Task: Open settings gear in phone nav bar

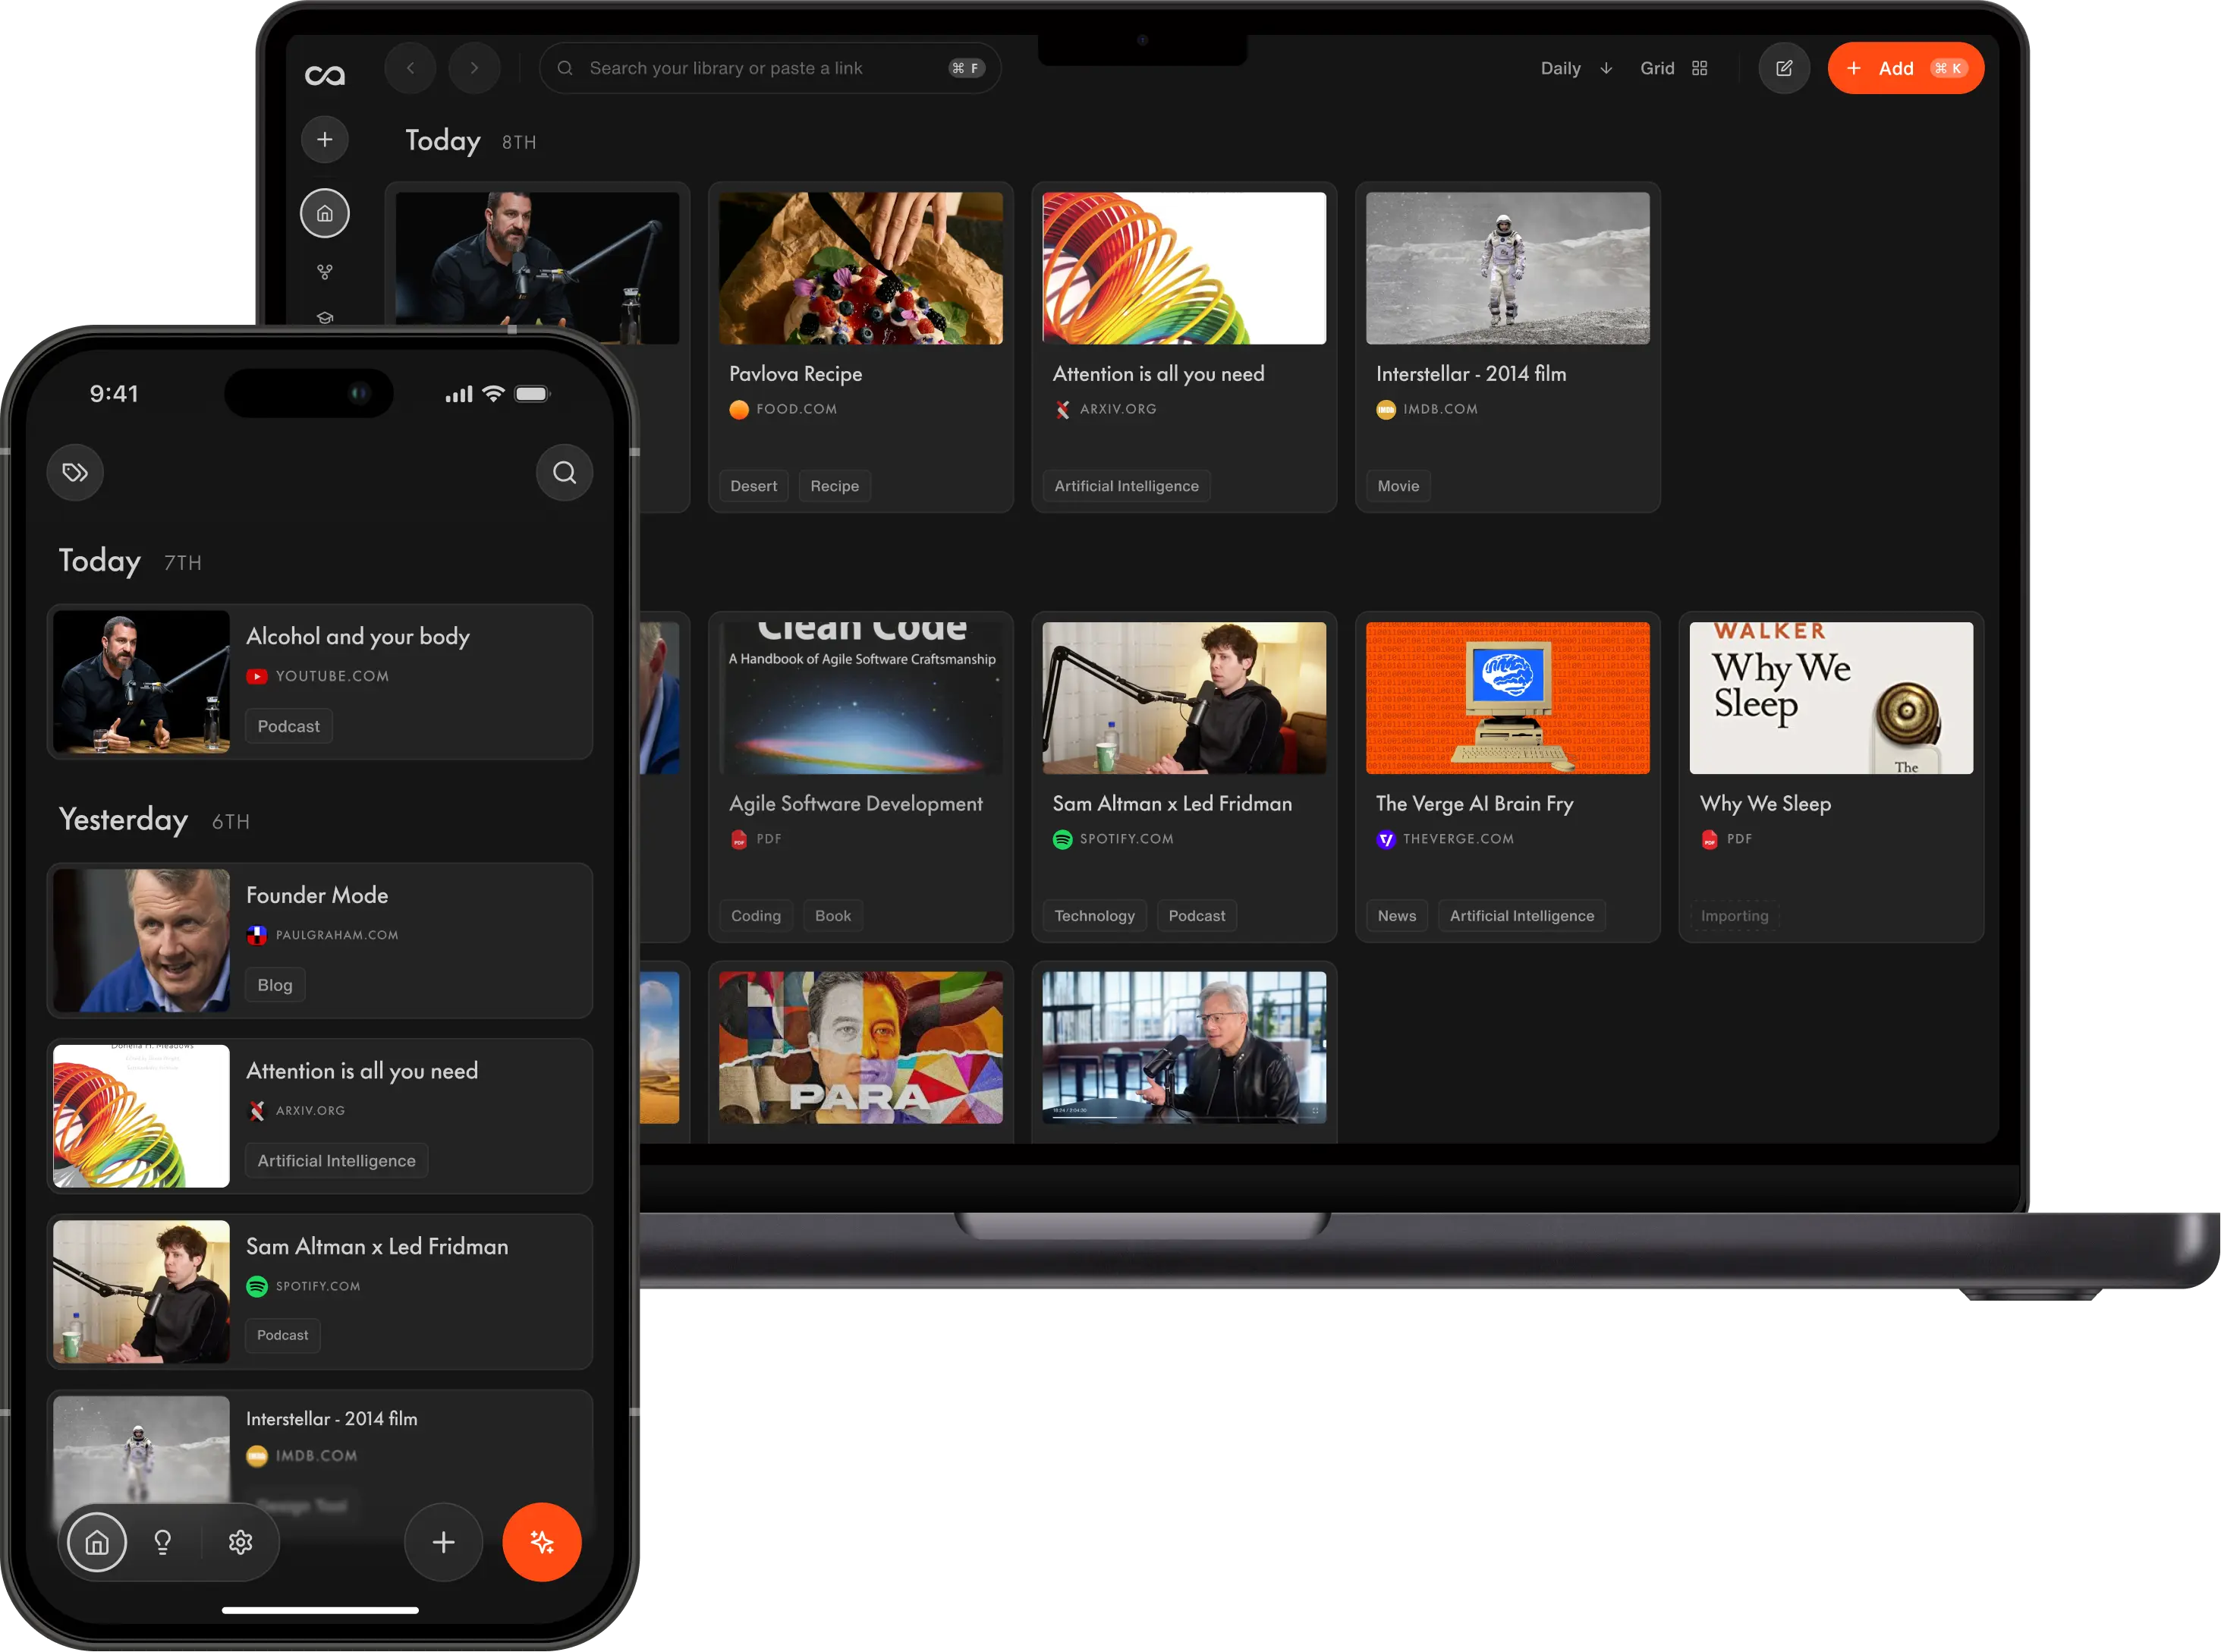Action: (240, 1542)
